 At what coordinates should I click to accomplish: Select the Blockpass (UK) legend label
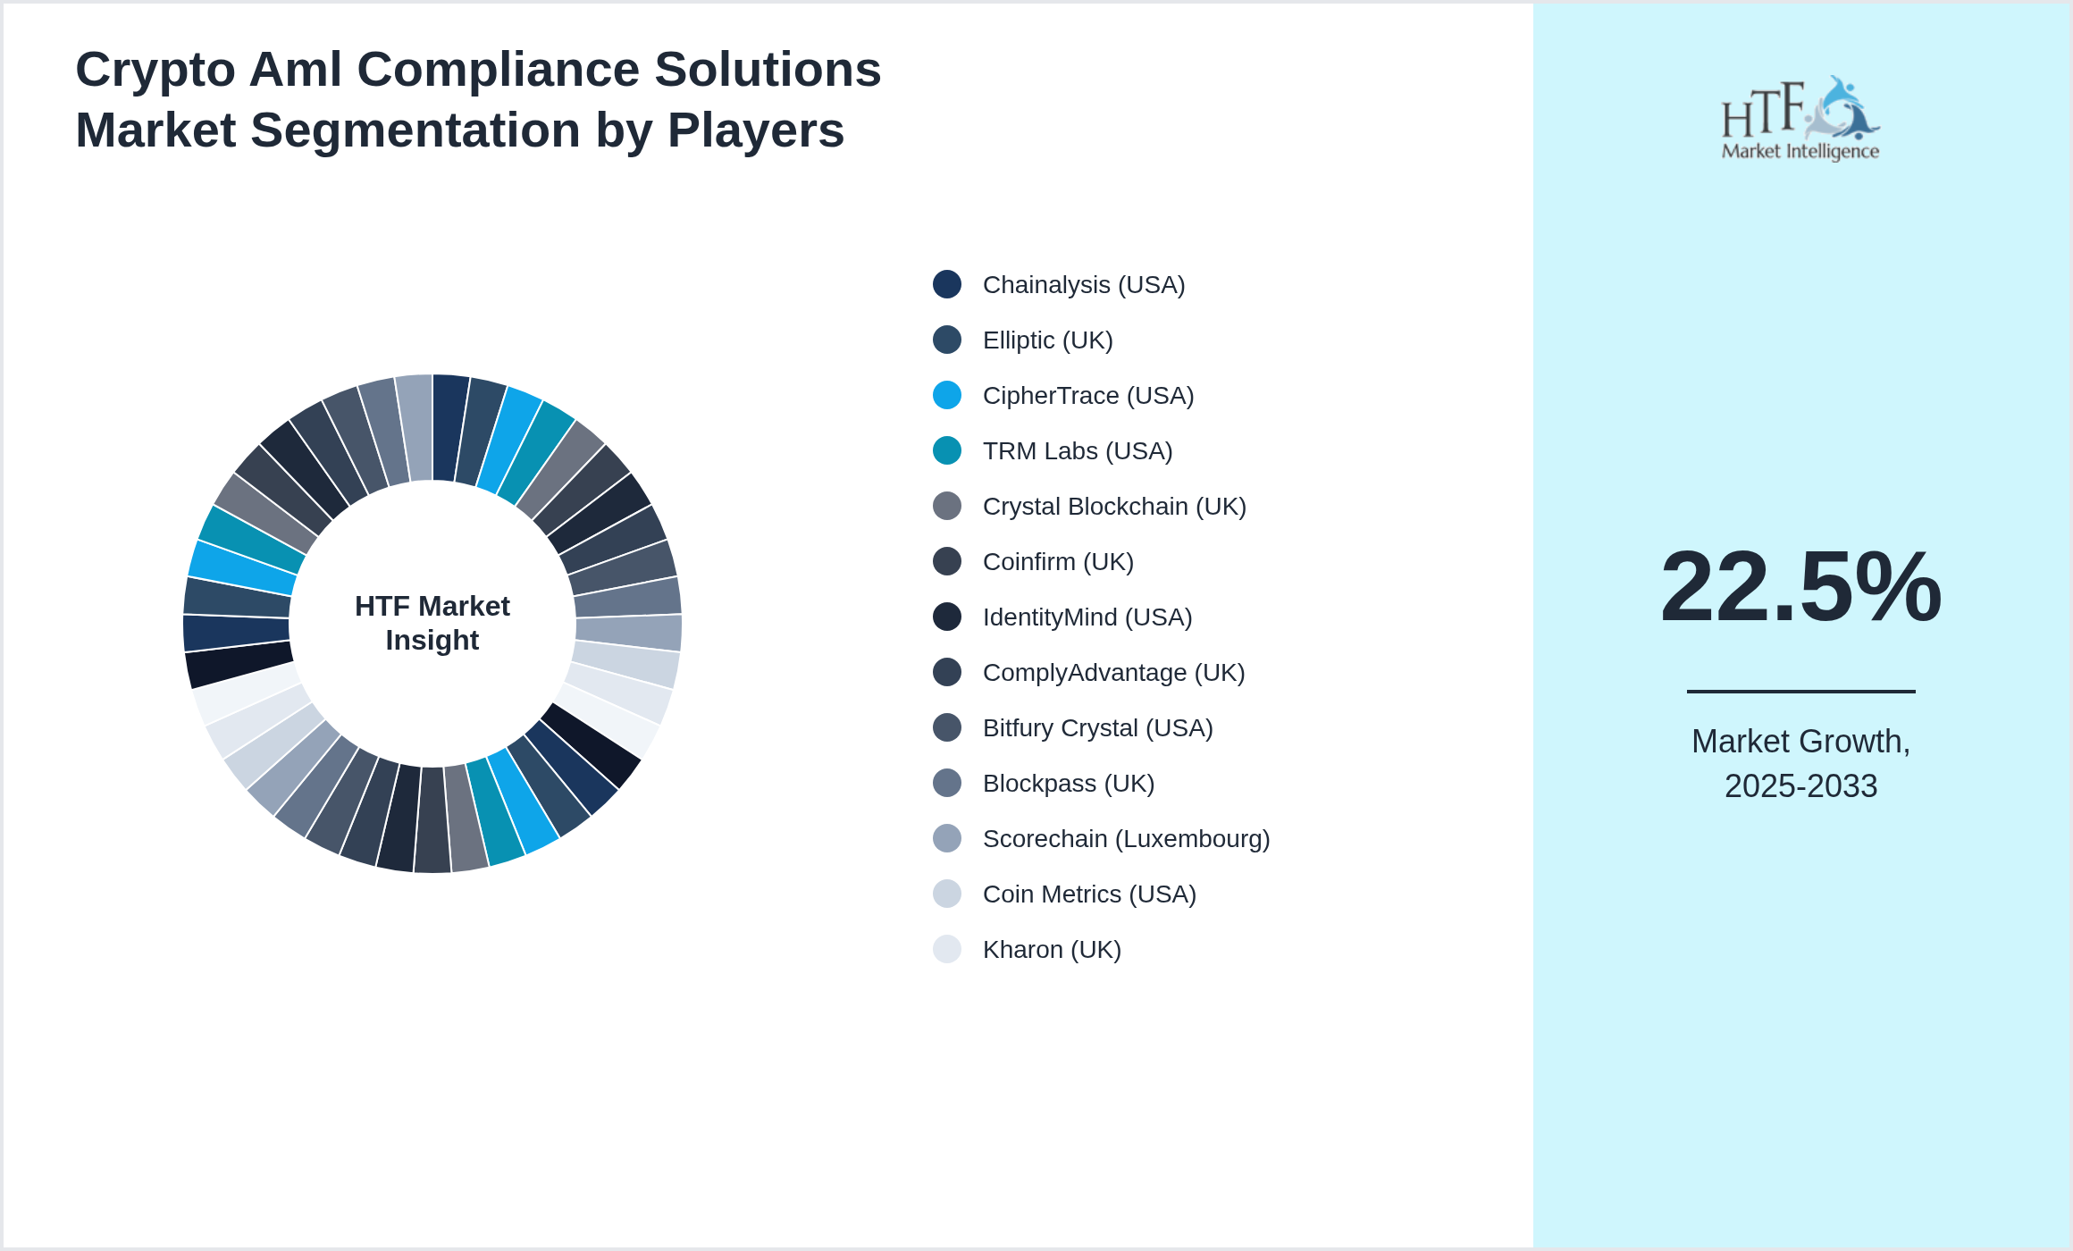click(x=1069, y=783)
